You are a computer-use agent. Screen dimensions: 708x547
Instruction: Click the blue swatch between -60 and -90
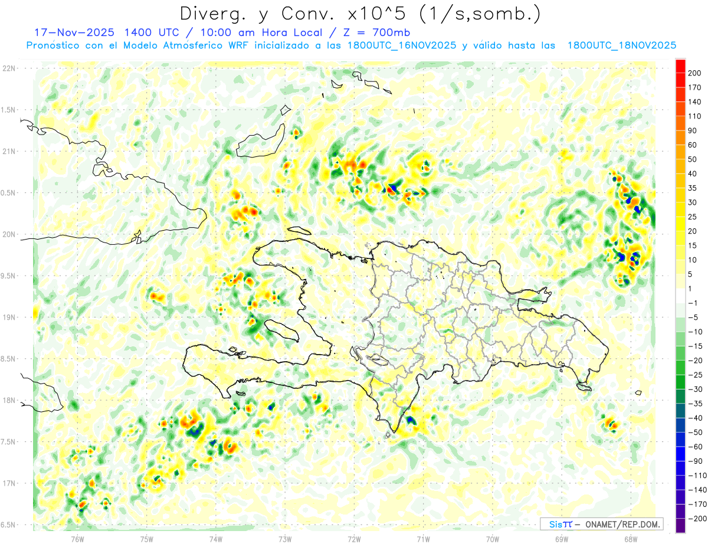coord(680,454)
